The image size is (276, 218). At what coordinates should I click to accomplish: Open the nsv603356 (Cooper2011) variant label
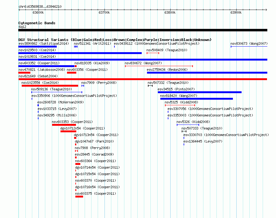(87, 70)
